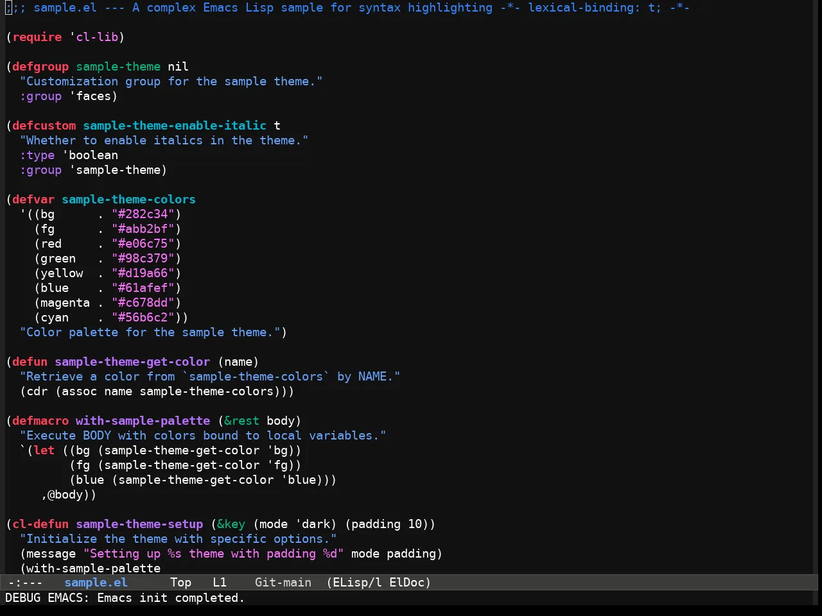Click the yellow key in color alist
Image resolution: width=822 pixels, height=616 pixels.
(x=62, y=273)
